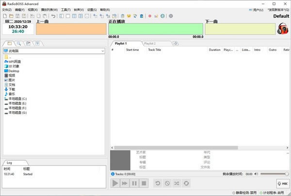Viewport: 291px width, 196px height.
Task: Click the Duration column header
Action: coord(214,49)
